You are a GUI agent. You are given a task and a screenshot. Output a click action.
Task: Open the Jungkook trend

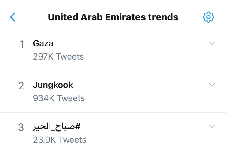[53, 85]
